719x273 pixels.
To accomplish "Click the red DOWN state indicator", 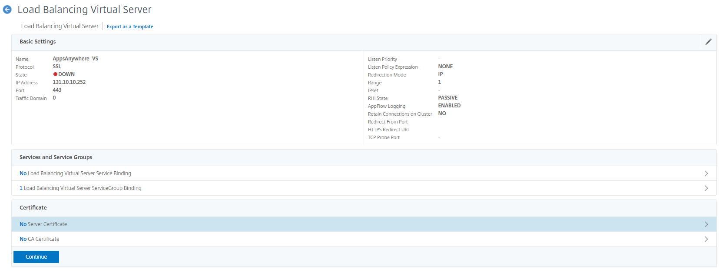I will point(56,74).
